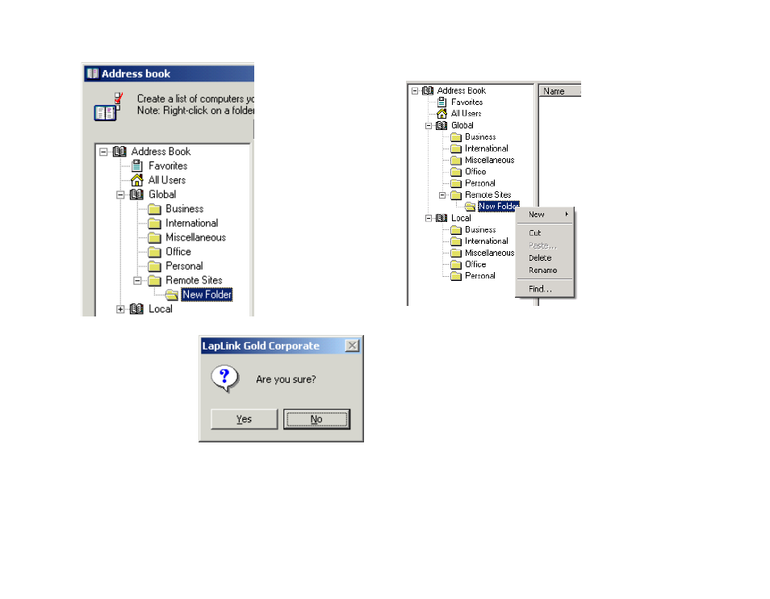
Task: Click the Favorites list icon in the titled Address book window
Action: click(137, 166)
